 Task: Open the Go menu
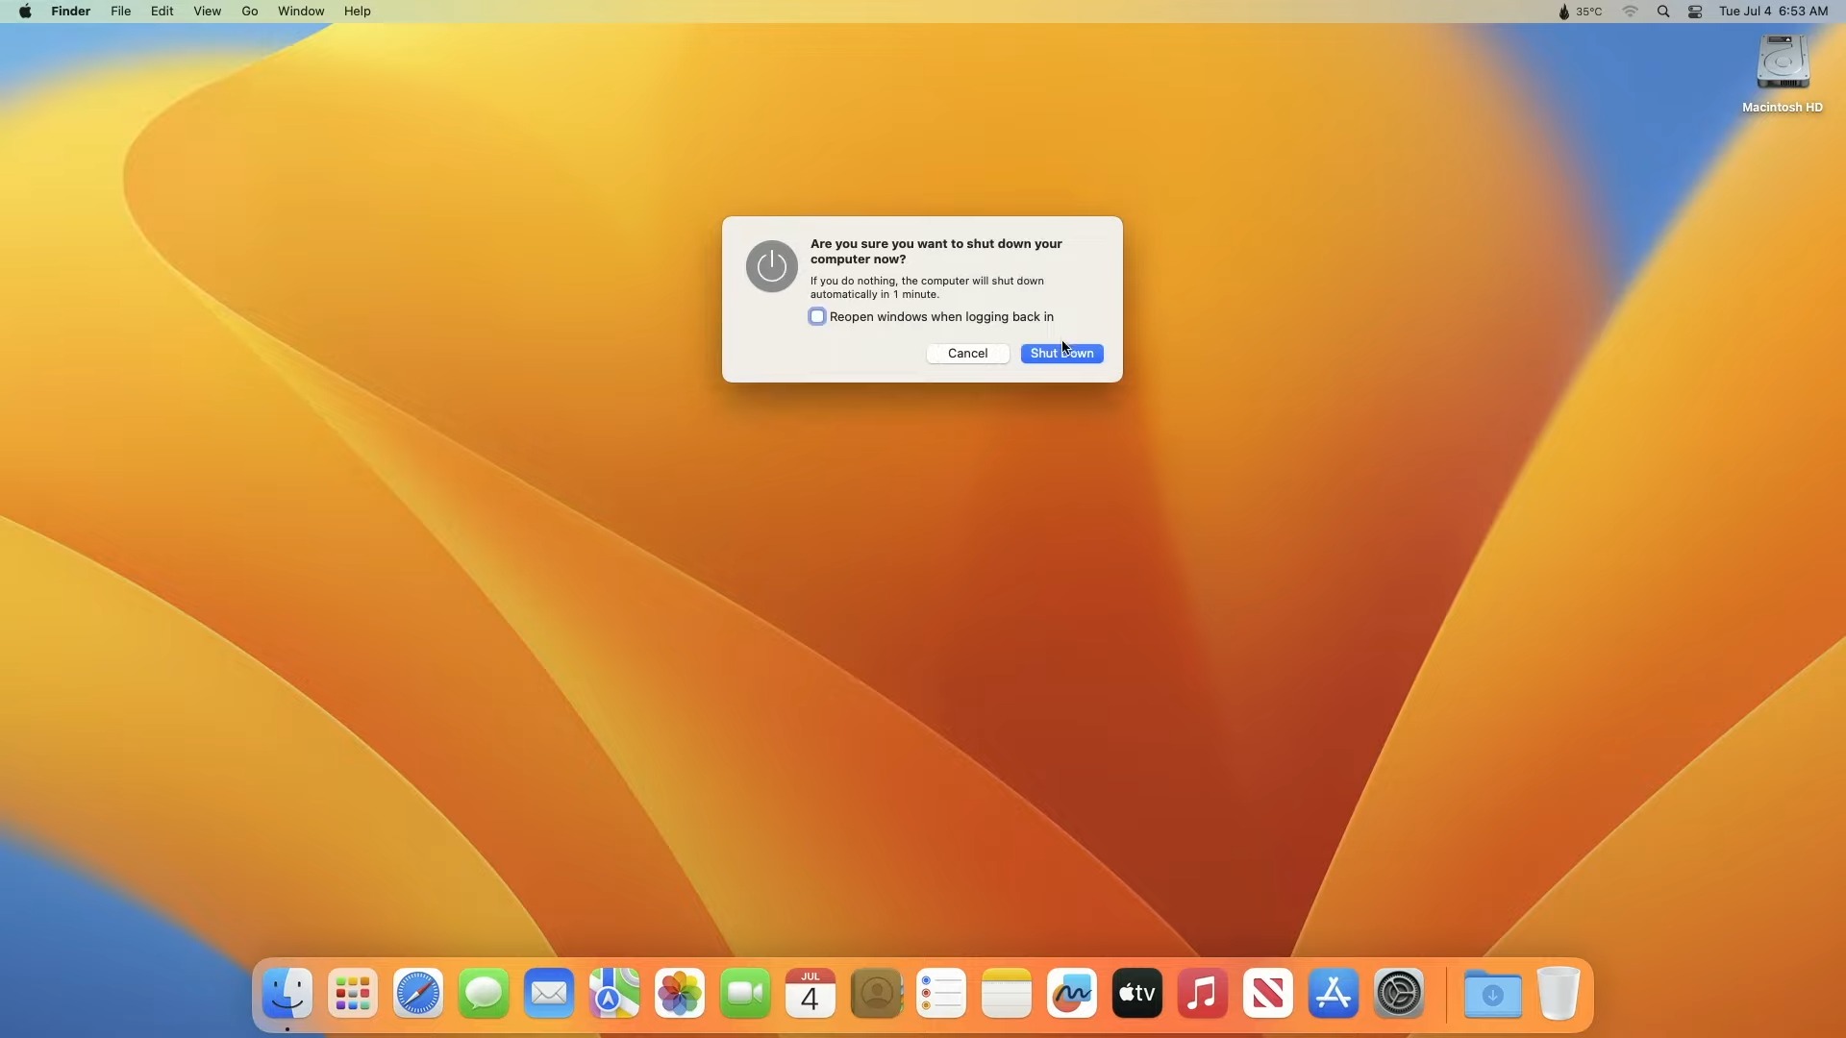[x=249, y=11]
